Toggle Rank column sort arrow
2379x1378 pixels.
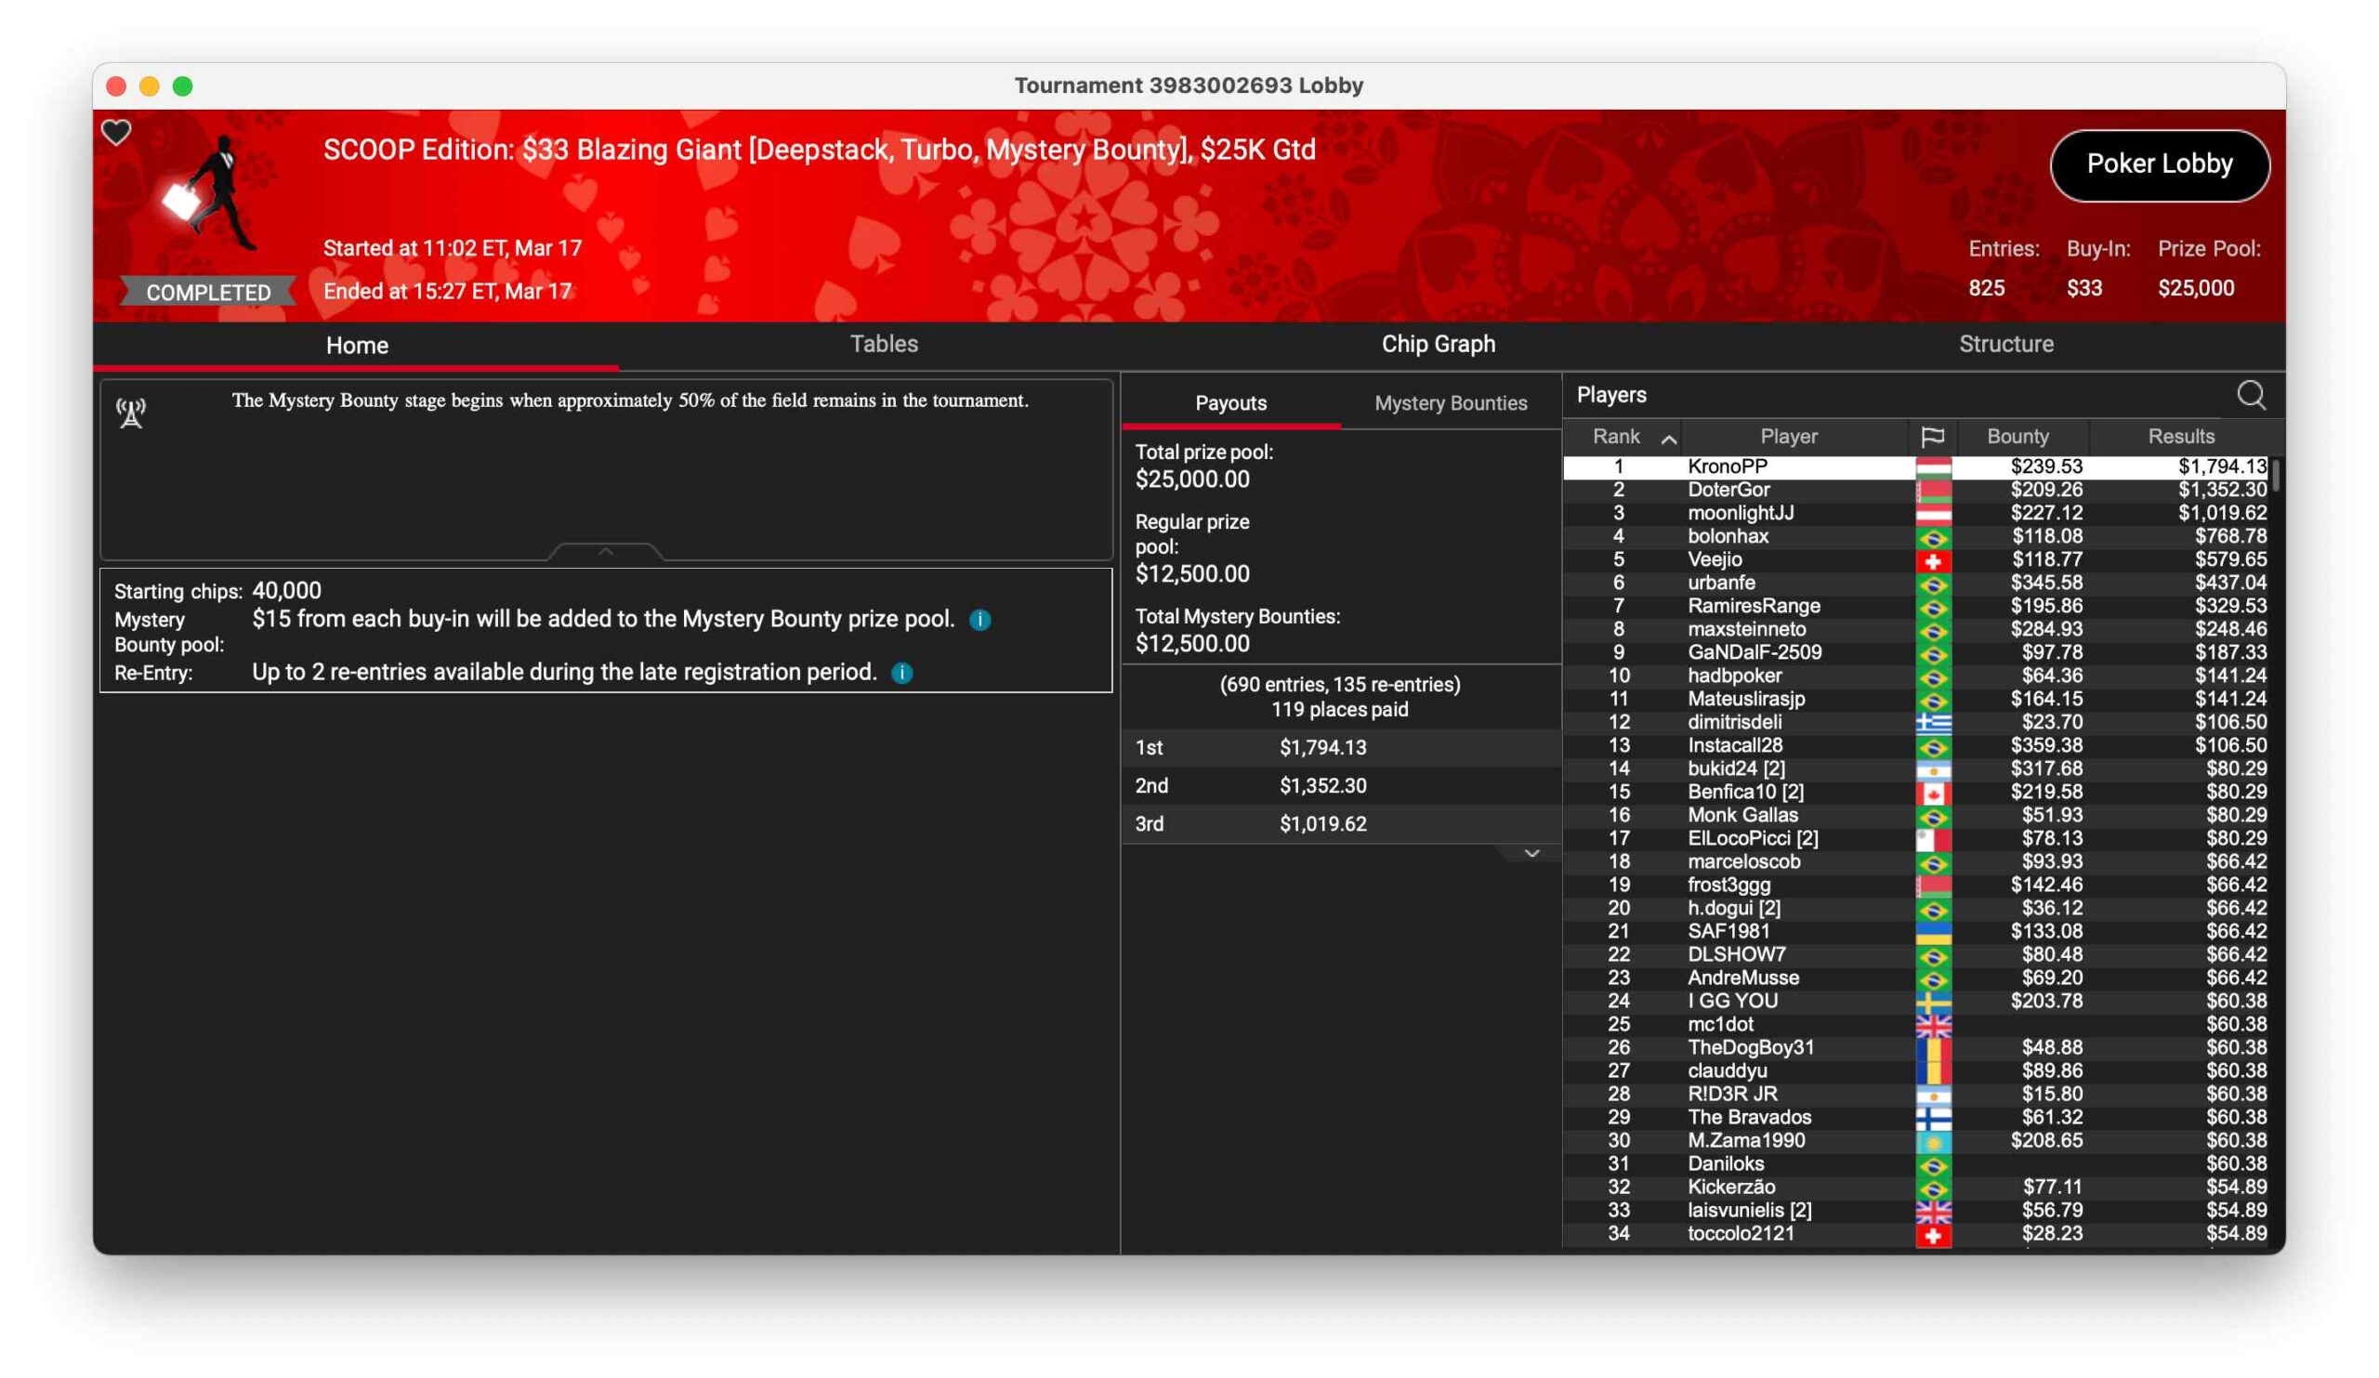click(1668, 439)
